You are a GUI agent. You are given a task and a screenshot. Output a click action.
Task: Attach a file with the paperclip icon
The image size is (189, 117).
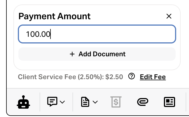(142, 102)
